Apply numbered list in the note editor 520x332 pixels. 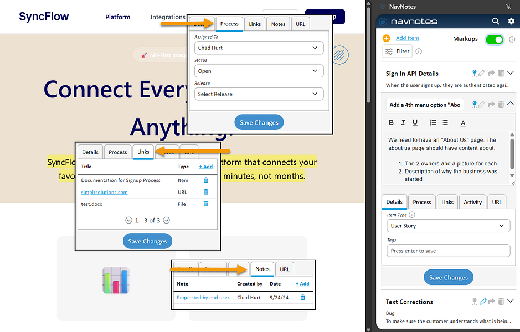click(433, 123)
